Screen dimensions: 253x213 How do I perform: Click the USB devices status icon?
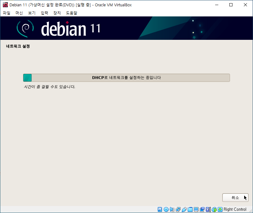(184, 210)
